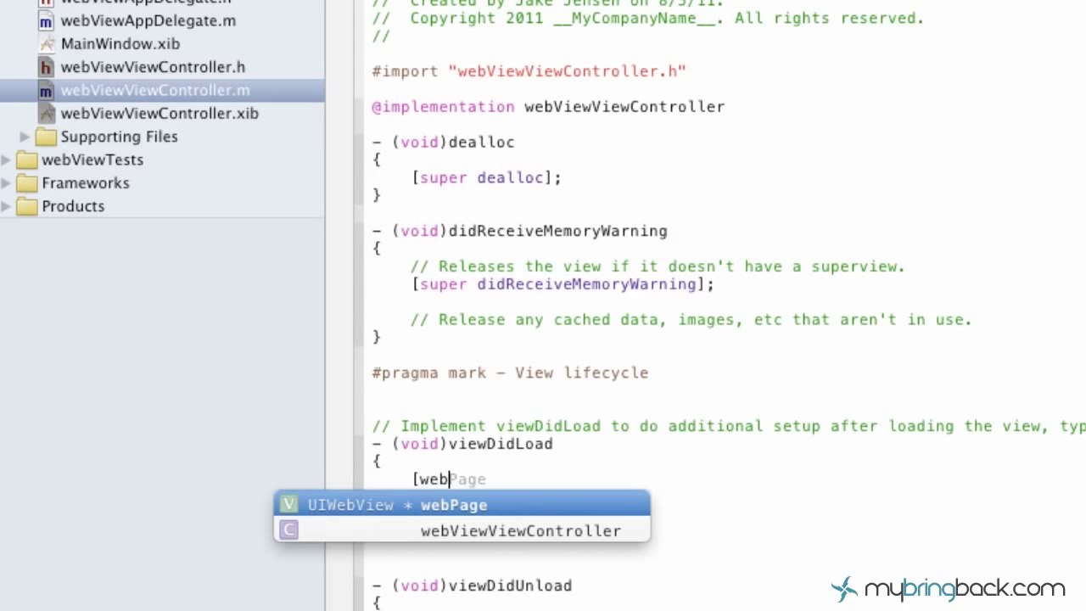Image resolution: width=1086 pixels, height=611 pixels.
Task: Open webViewAppDelegate.m in the navigator
Action: pyautogui.click(x=148, y=20)
